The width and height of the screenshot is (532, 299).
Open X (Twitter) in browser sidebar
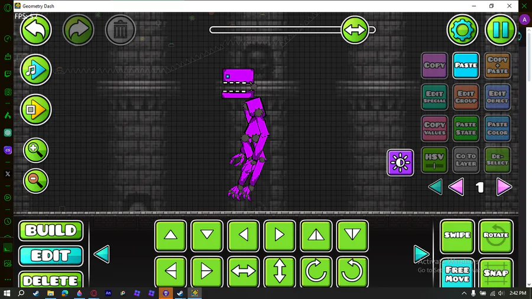tap(8, 174)
